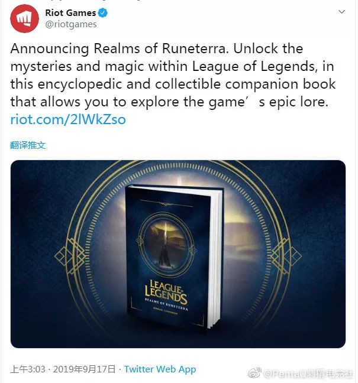Click the Realms of Runeterra subtitle on the cover

pyautogui.click(x=166, y=304)
